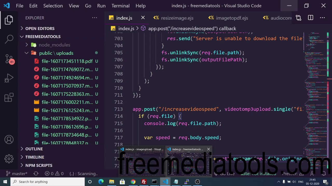332x186 pixels.
Task: Open the Search view in activity bar
Action: 9,39
